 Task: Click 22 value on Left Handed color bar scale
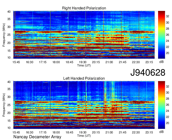[167, 117]
